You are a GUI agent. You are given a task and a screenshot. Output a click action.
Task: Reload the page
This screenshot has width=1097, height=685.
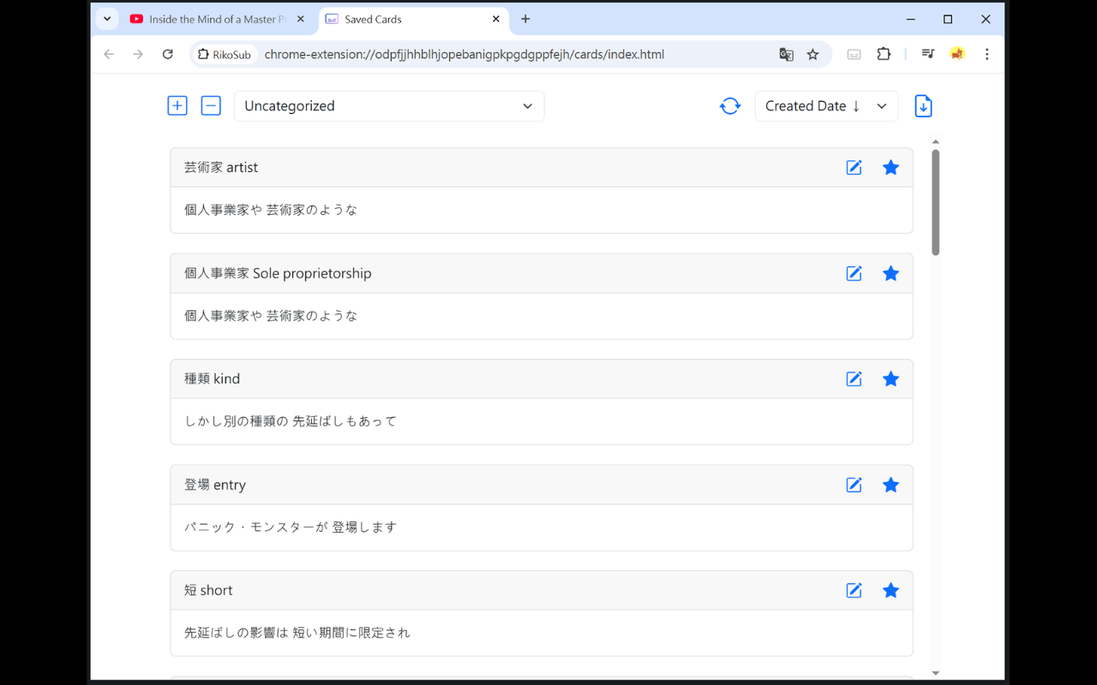[x=168, y=54]
